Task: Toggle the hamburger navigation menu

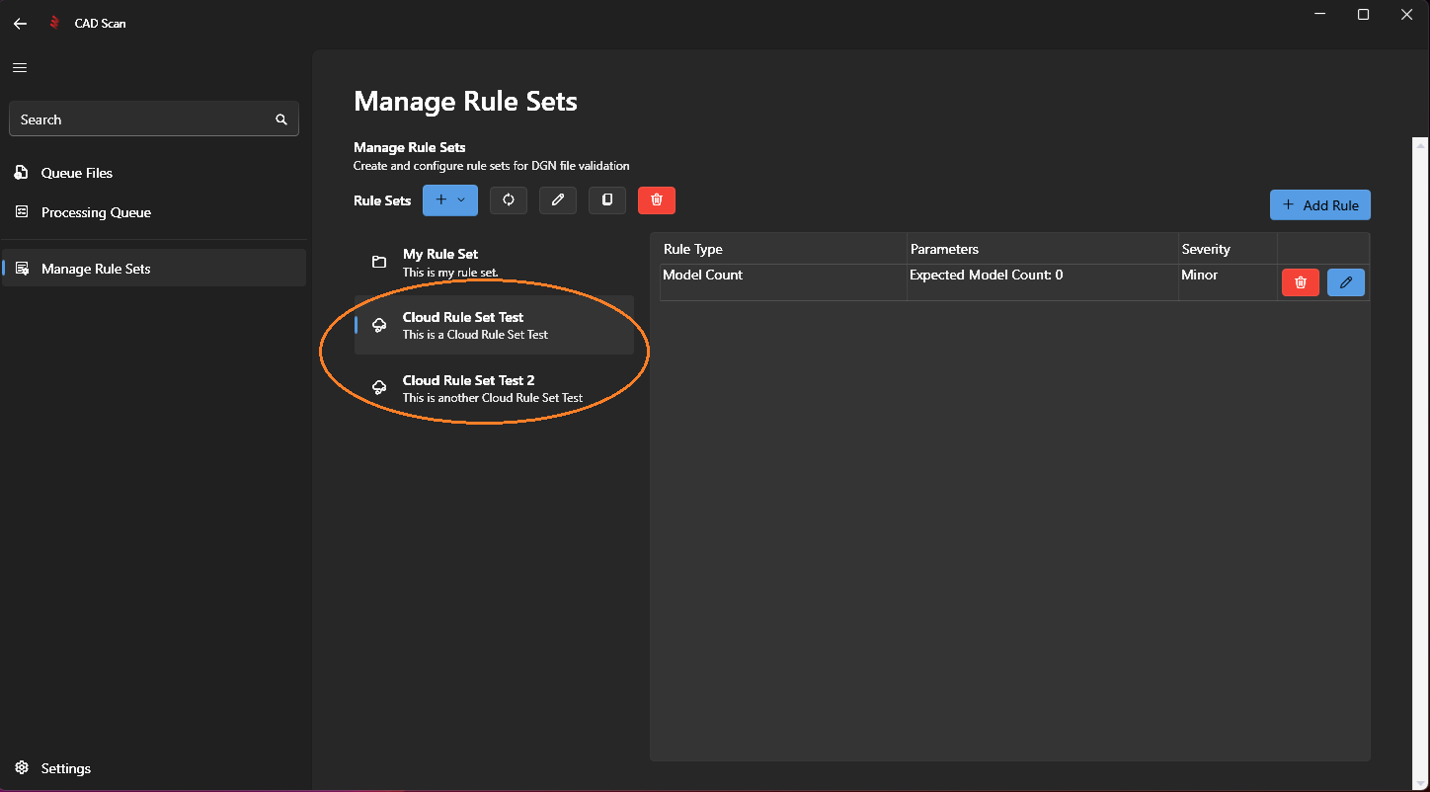Action: [20, 68]
